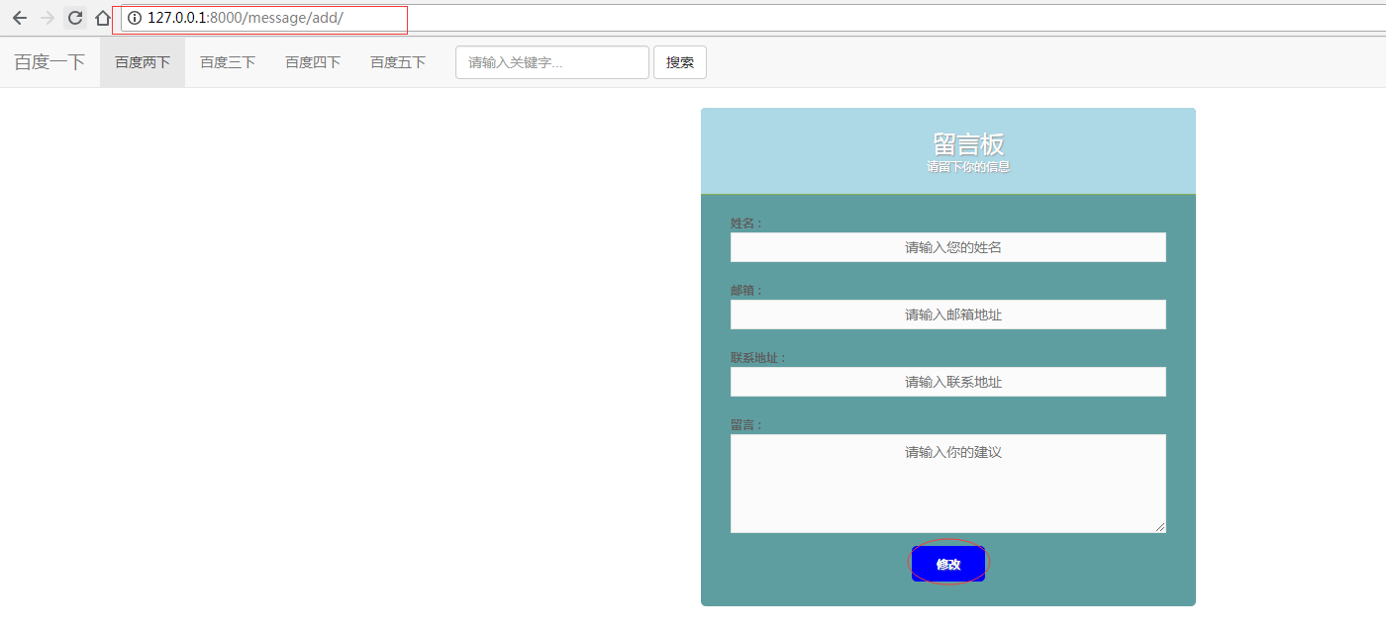Viewport: 1386px width, 629px height.
Task: Click the 留言 suggestion text area
Action: coord(947,482)
